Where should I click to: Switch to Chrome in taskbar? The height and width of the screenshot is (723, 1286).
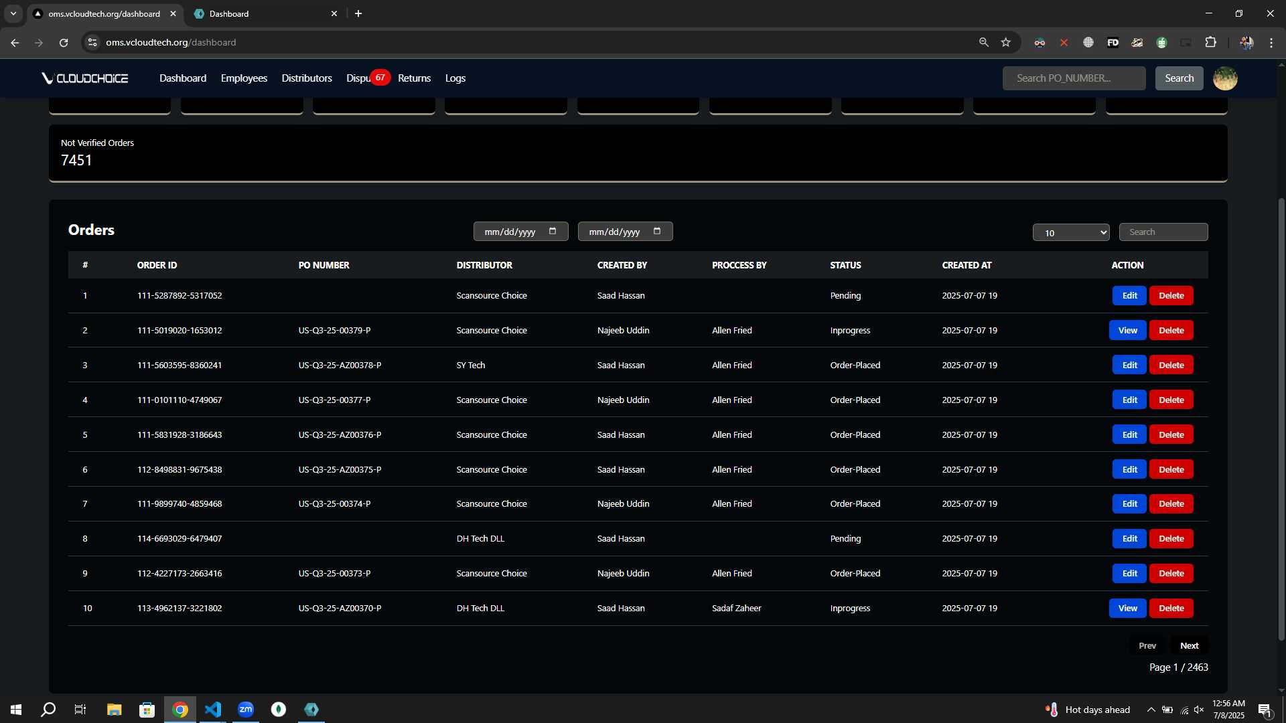pos(180,710)
